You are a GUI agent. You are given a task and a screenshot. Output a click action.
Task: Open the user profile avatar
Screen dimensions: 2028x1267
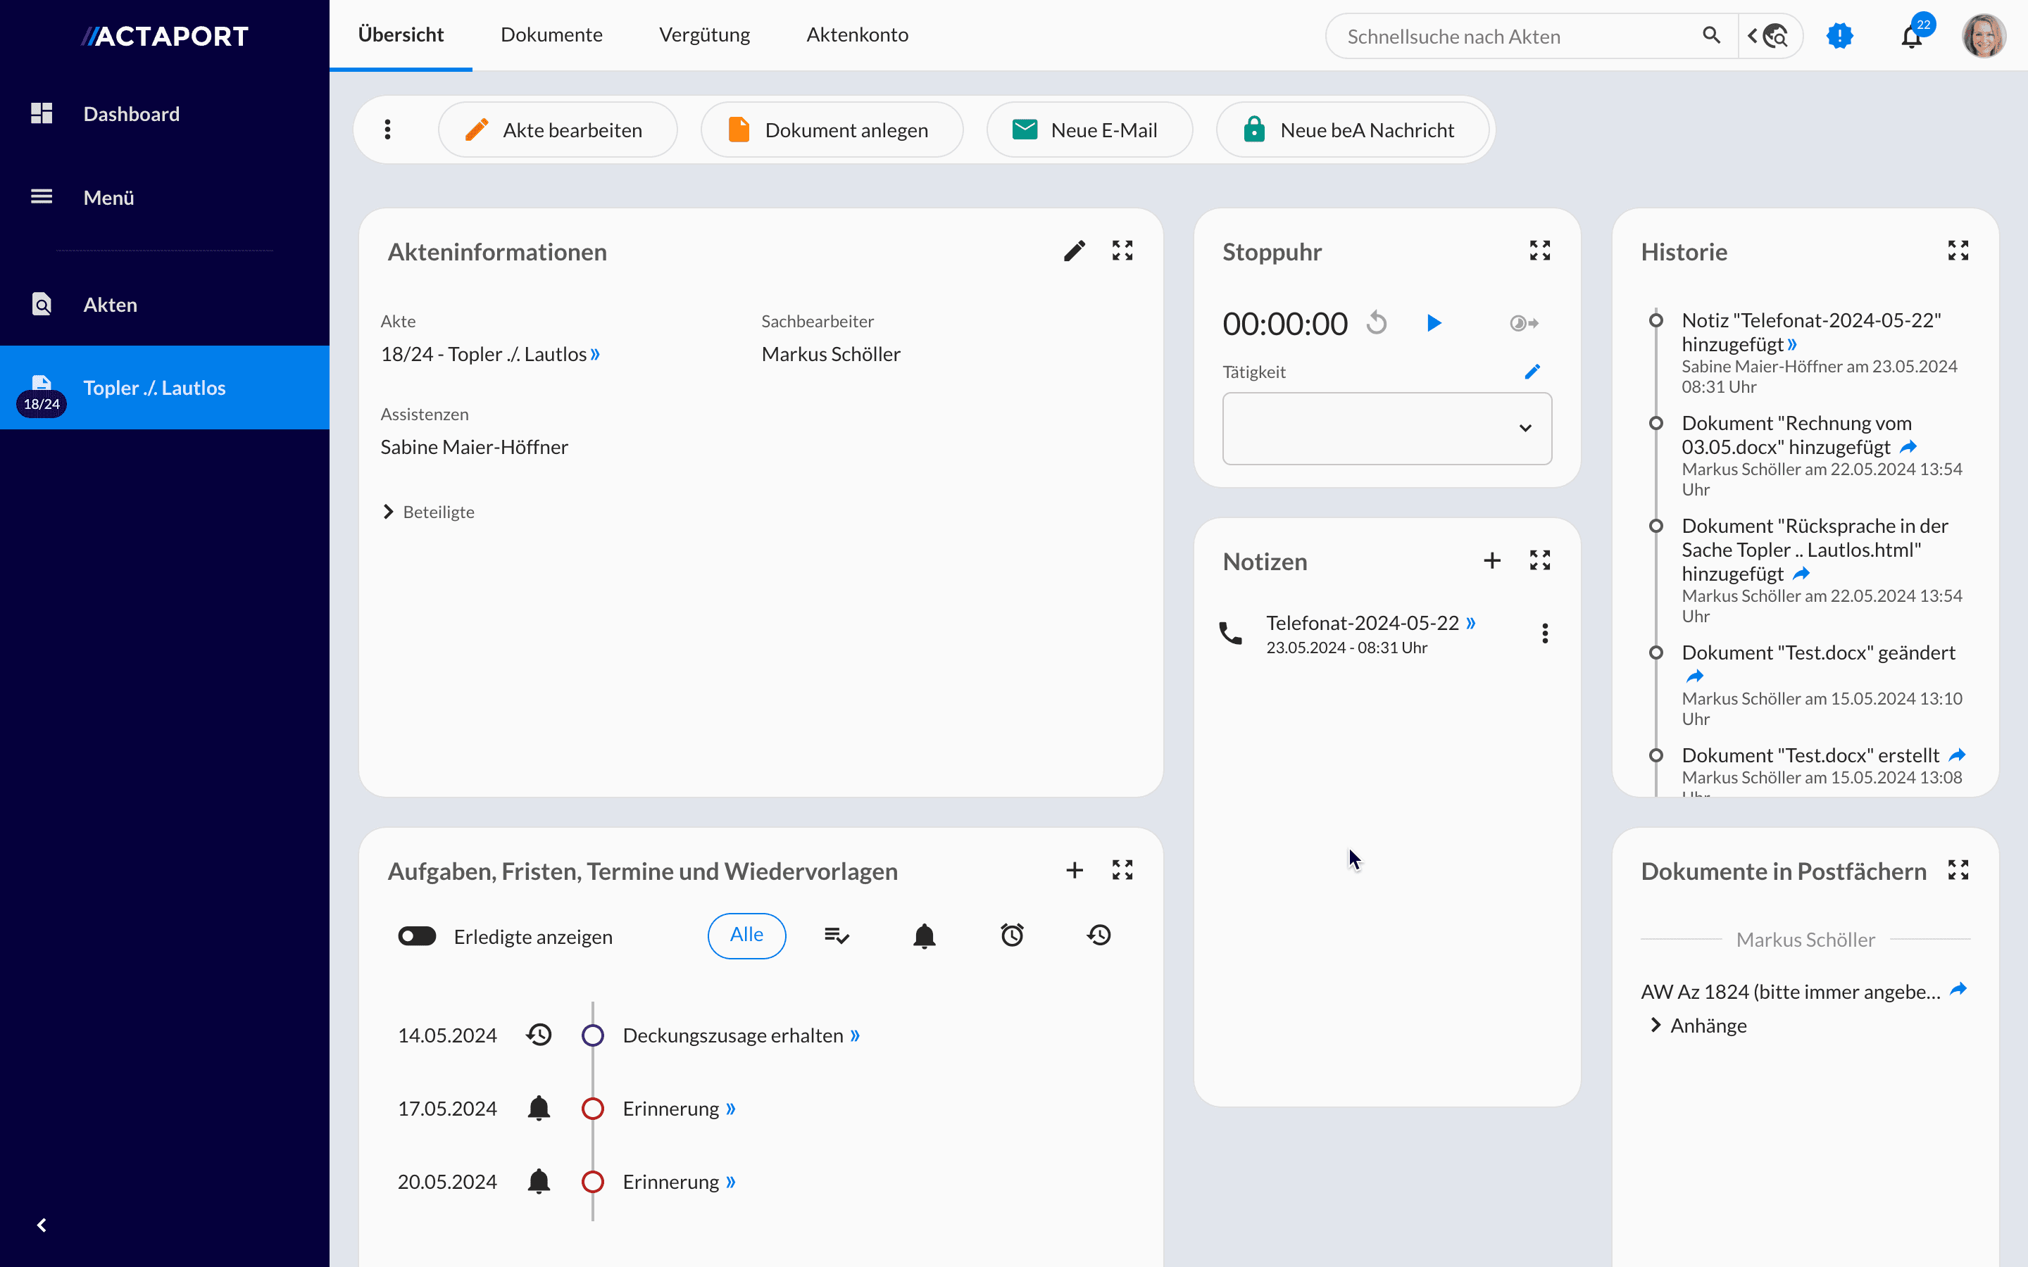(x=1984, y=36)
